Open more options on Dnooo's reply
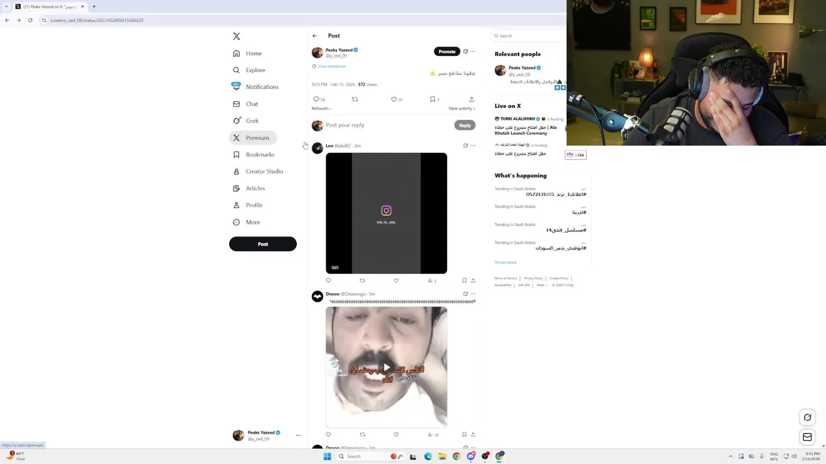This screenshot has width=826, height=464. coord(473,294)
